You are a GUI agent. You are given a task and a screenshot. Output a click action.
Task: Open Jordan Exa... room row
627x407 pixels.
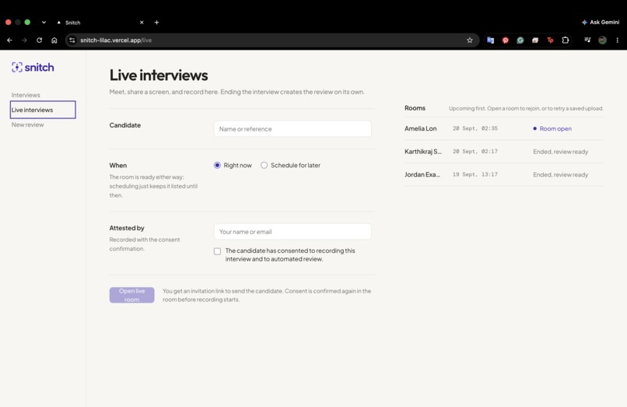504,174
